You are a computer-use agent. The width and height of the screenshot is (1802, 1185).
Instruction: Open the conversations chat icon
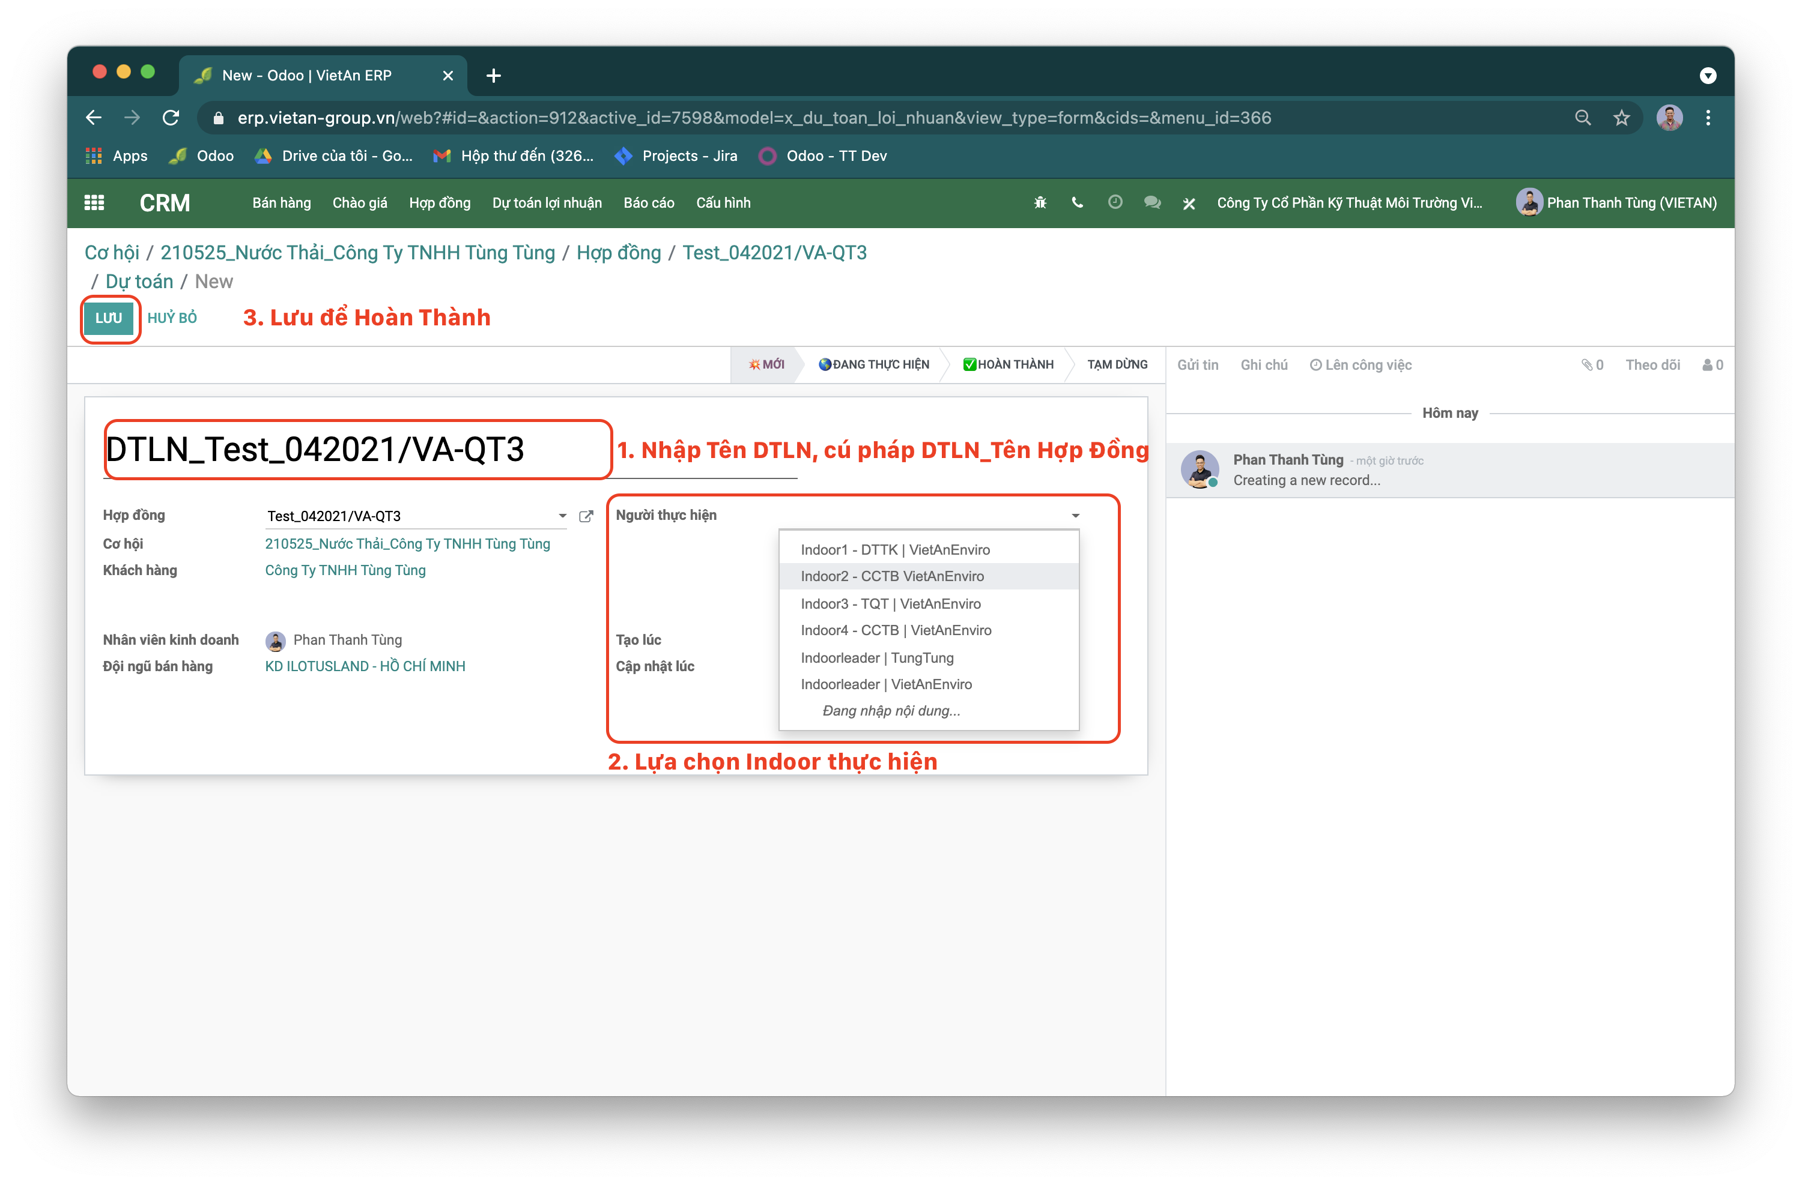(x=1152, y=203)
